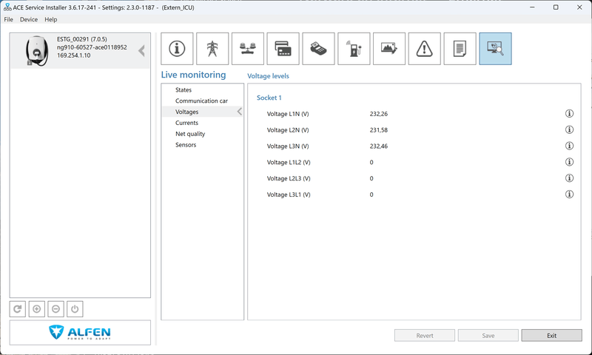Click the Live monitoring title

tap(193, 75)
